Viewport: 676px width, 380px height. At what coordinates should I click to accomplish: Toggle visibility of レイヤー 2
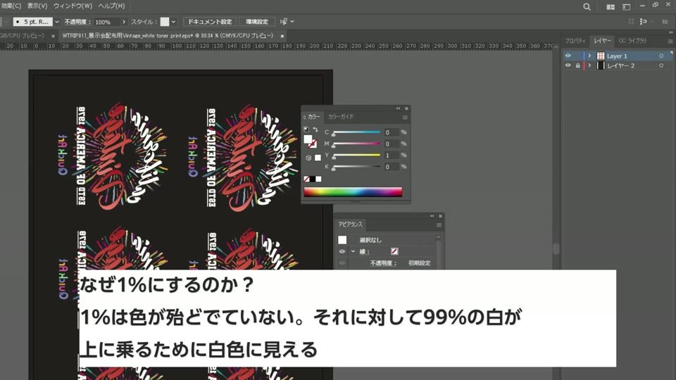click(568, 65)
